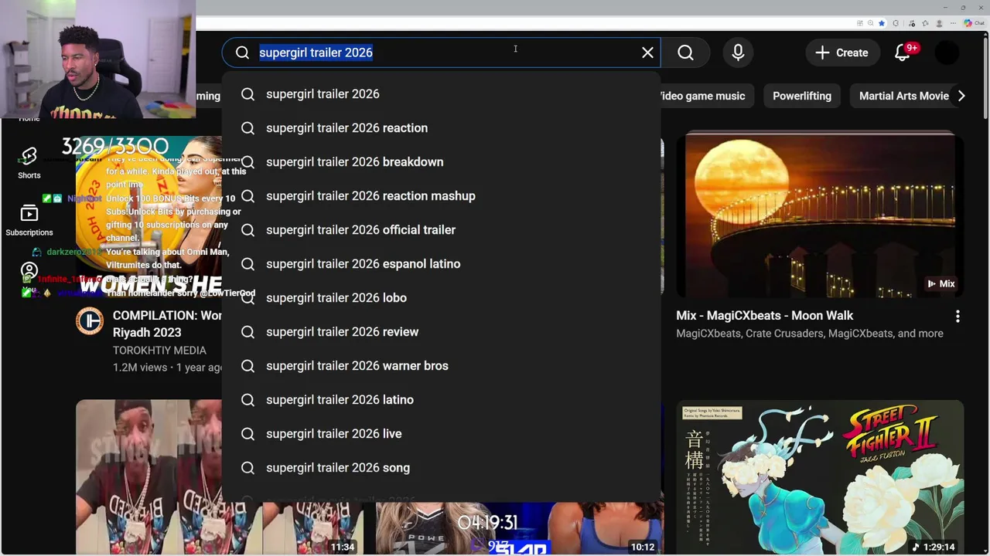The image size is (990, 556).
Task: Open the browser refresh-style extension icon
Action: [896, 23]
